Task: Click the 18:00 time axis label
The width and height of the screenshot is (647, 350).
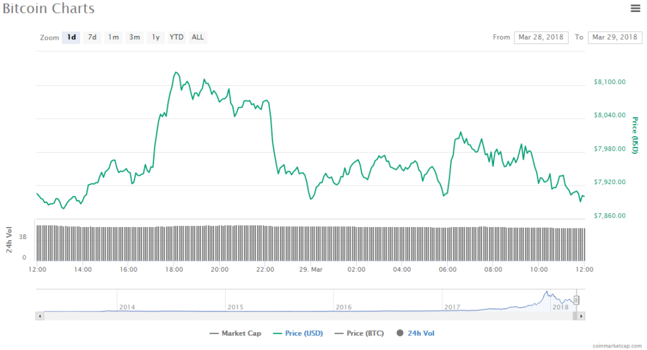Action: coord(174,270)
